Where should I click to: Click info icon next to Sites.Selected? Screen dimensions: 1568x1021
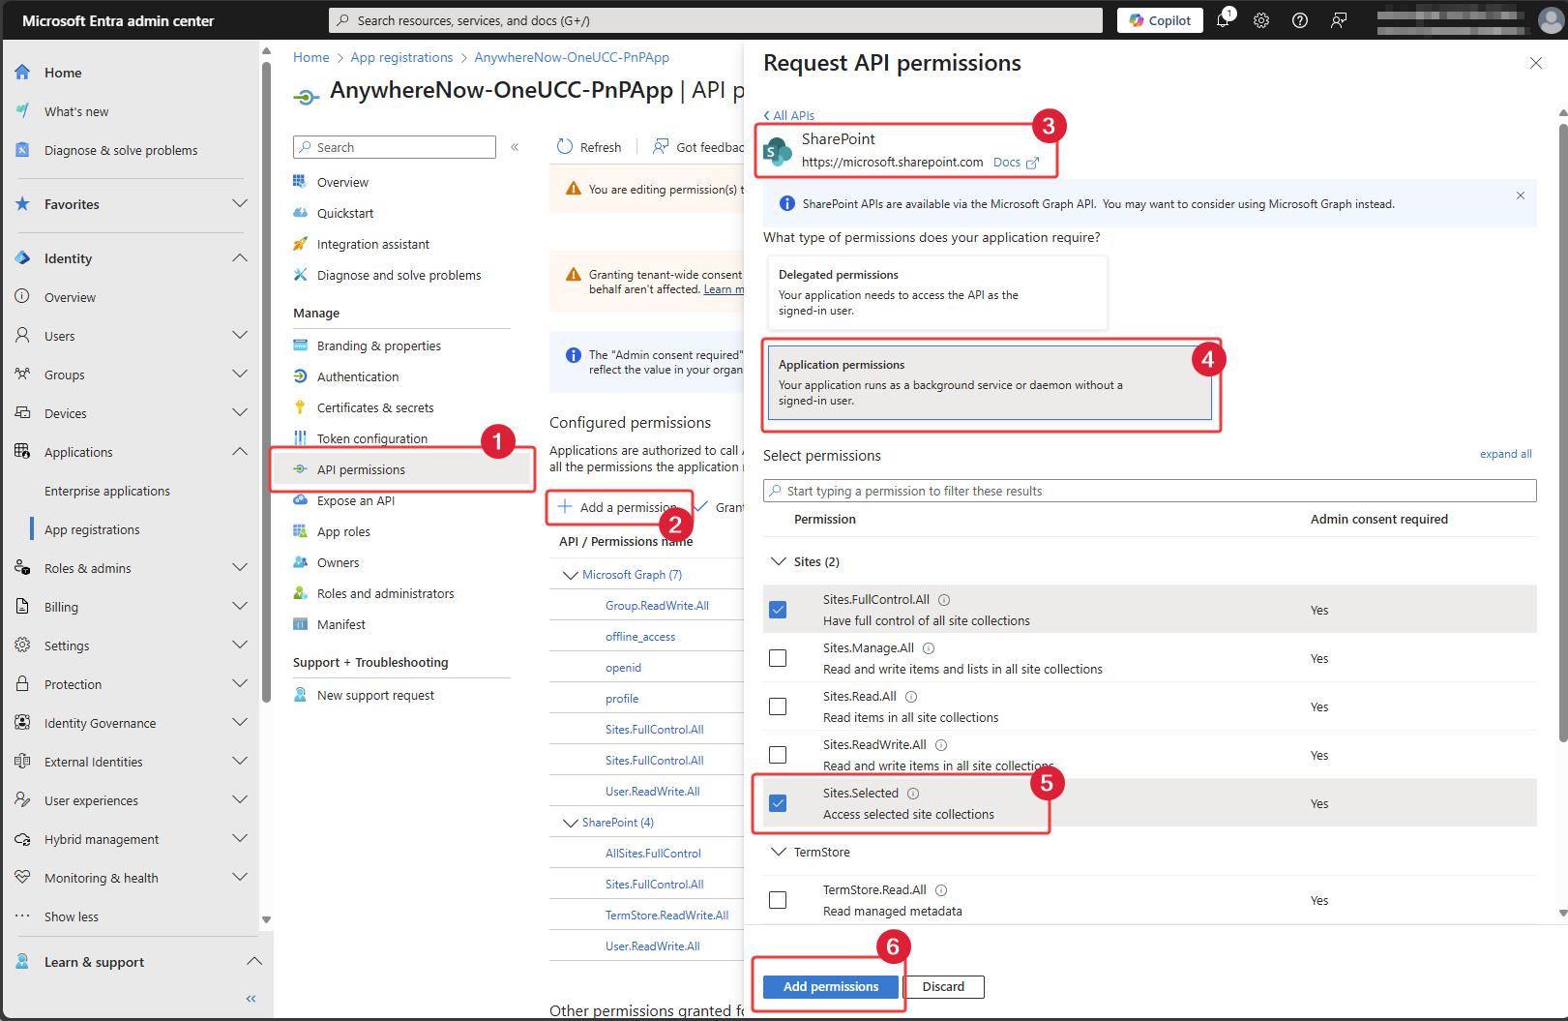coord(913,794)
